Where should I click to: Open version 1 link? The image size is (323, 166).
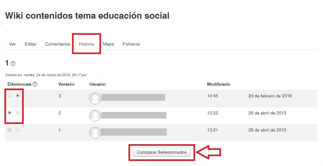[60, 130]
